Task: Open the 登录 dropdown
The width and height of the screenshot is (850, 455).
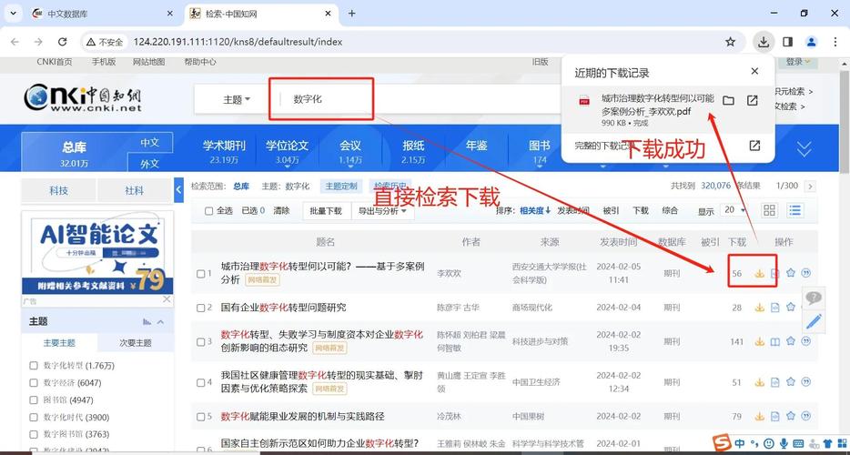Action: 797,63
